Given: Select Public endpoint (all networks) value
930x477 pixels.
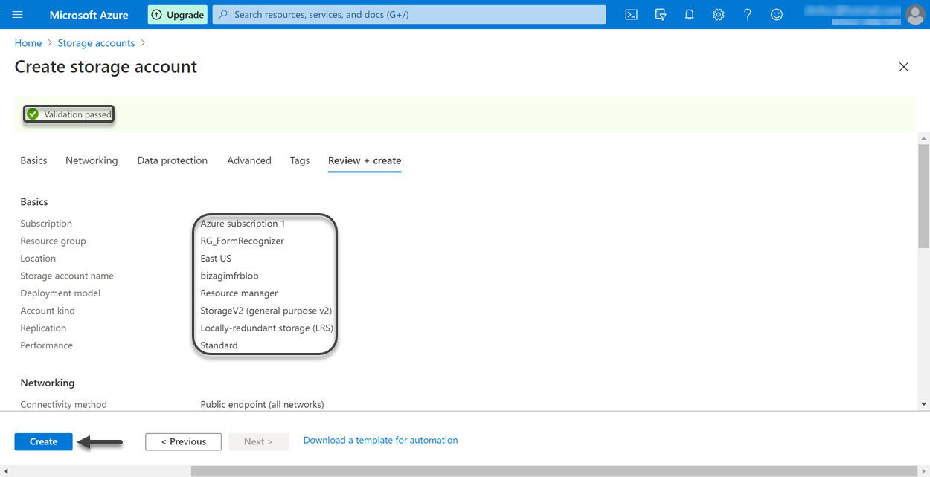Looking at the screenshot, I should (262, 405).
